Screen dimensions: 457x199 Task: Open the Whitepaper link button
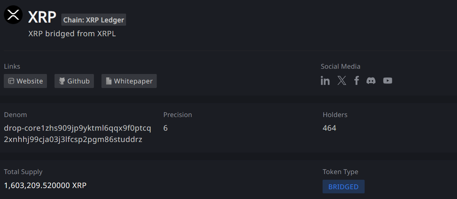click(x=129, y=81)
